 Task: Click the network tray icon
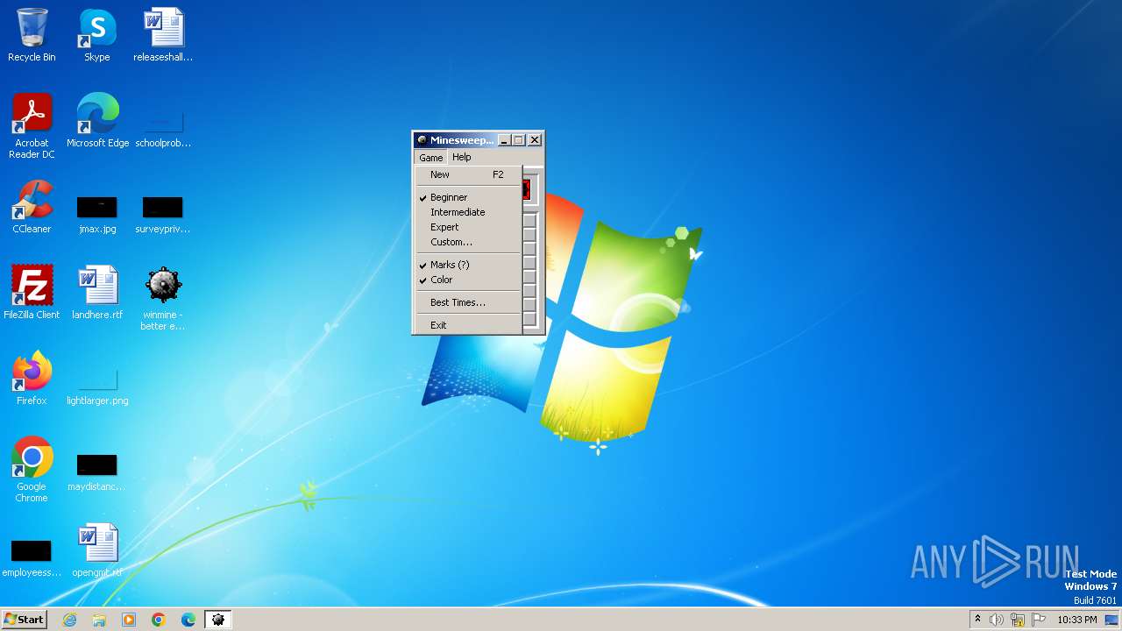click(x=1018, y=620)
